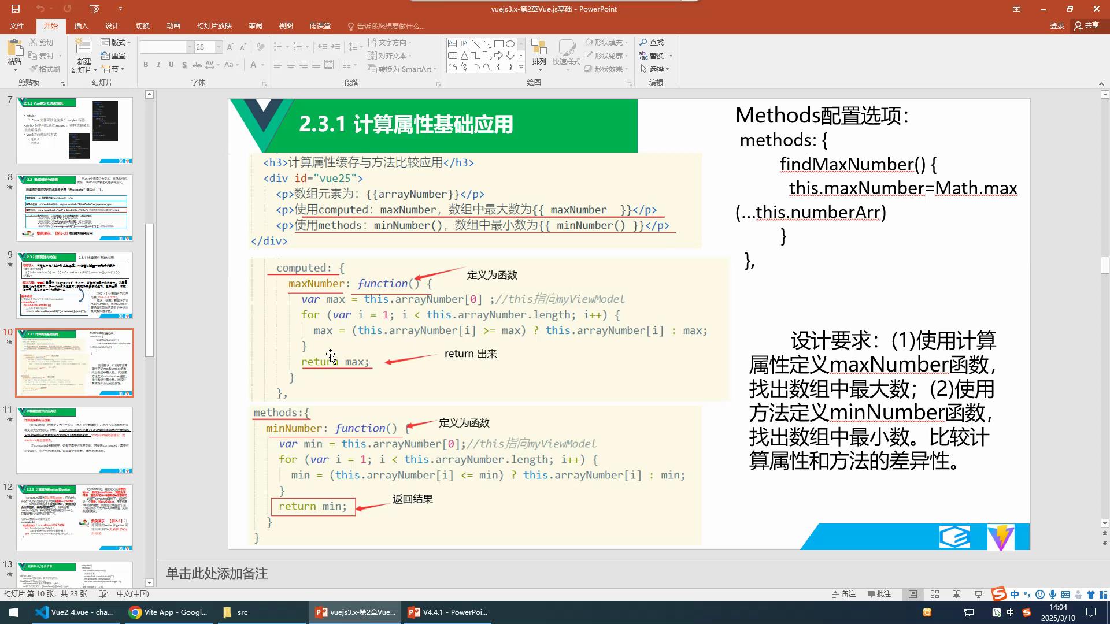Switch to slide sorter view
The height and width of the screenshot is (624, 1110).
click(935, 594)
